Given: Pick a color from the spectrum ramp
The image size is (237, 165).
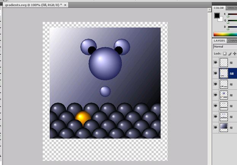Looking at the screenshot, I should tap(225, 34).
